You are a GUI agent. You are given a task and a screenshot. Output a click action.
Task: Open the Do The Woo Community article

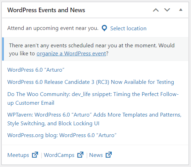93,98
